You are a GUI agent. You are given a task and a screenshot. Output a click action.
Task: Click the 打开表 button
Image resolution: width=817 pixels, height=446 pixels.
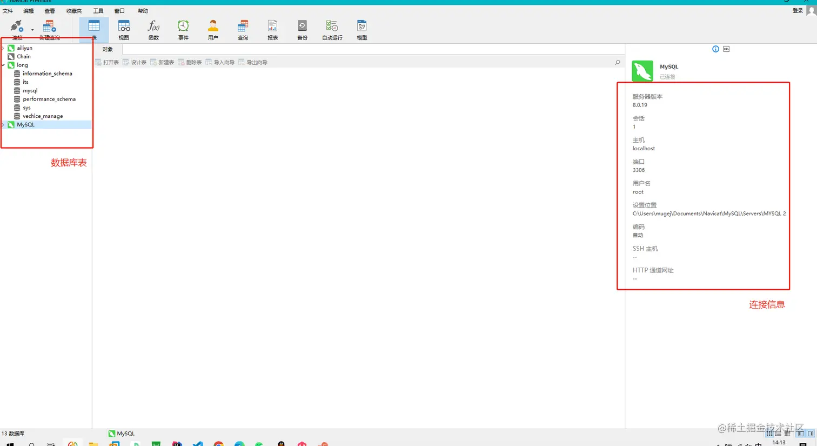107,63
